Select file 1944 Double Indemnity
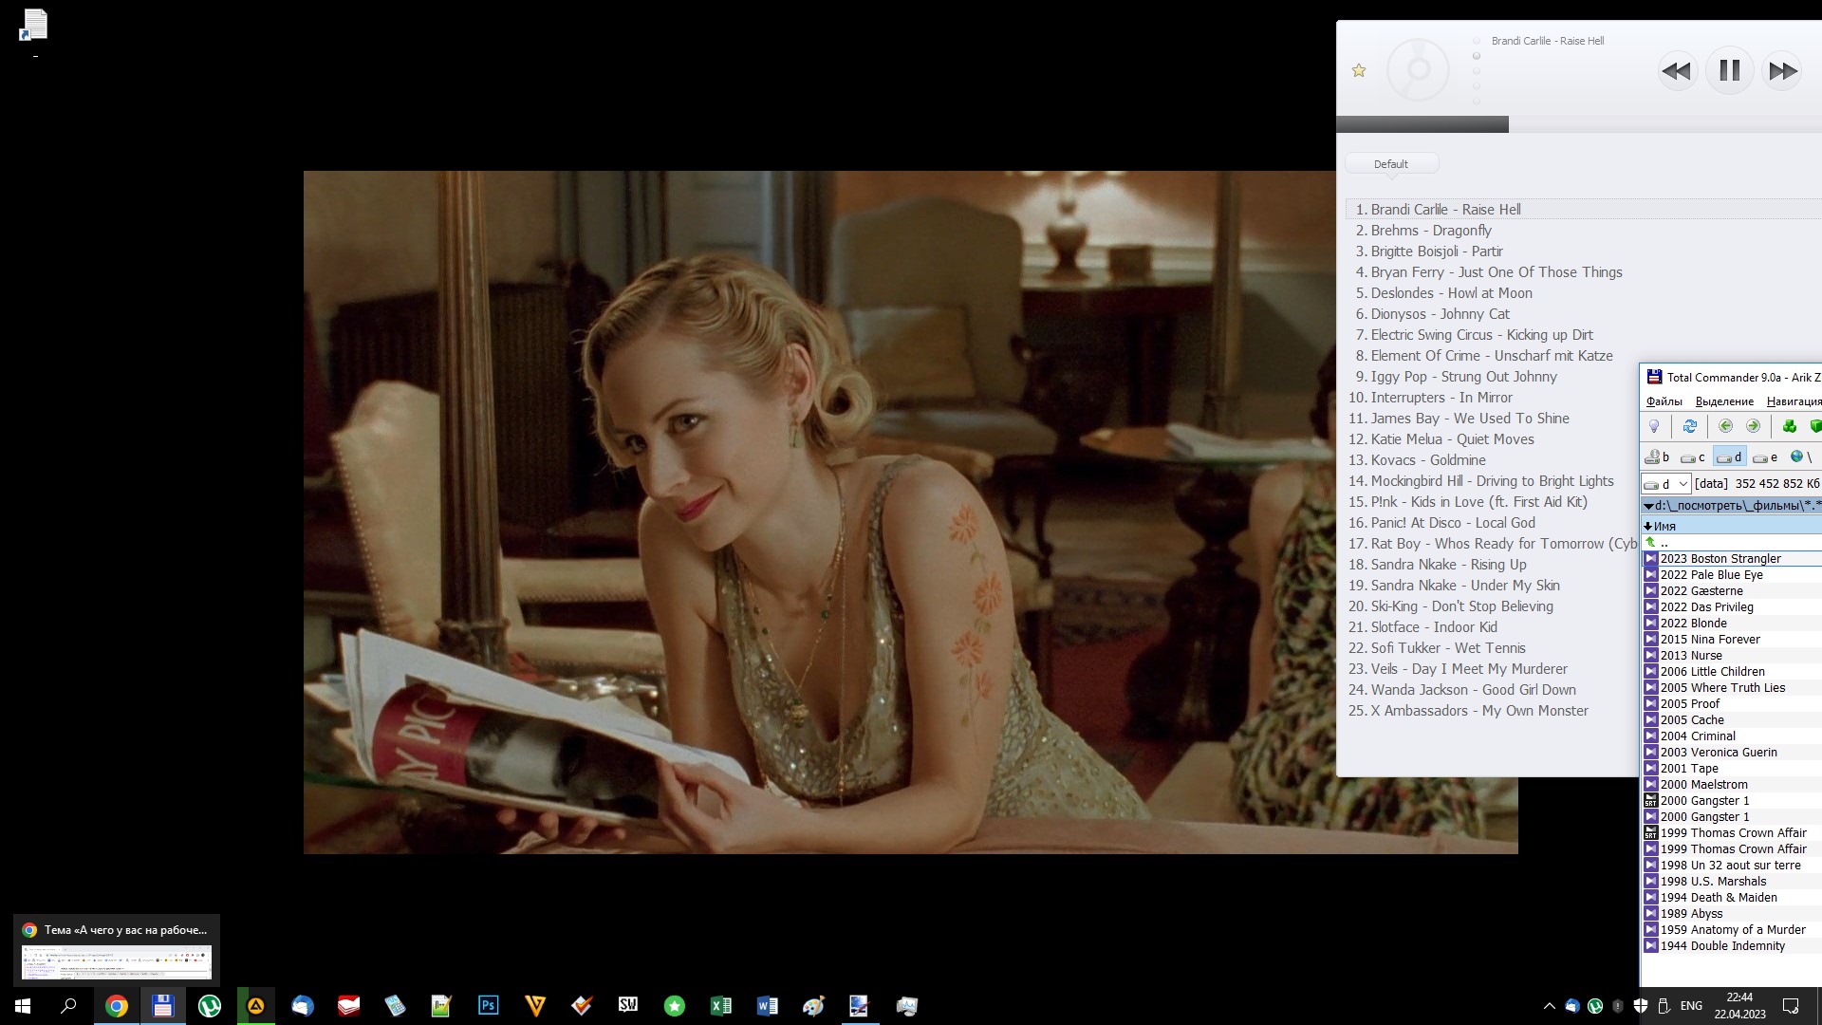This screenshot has width=1822, height=1025. [1732, 946]
